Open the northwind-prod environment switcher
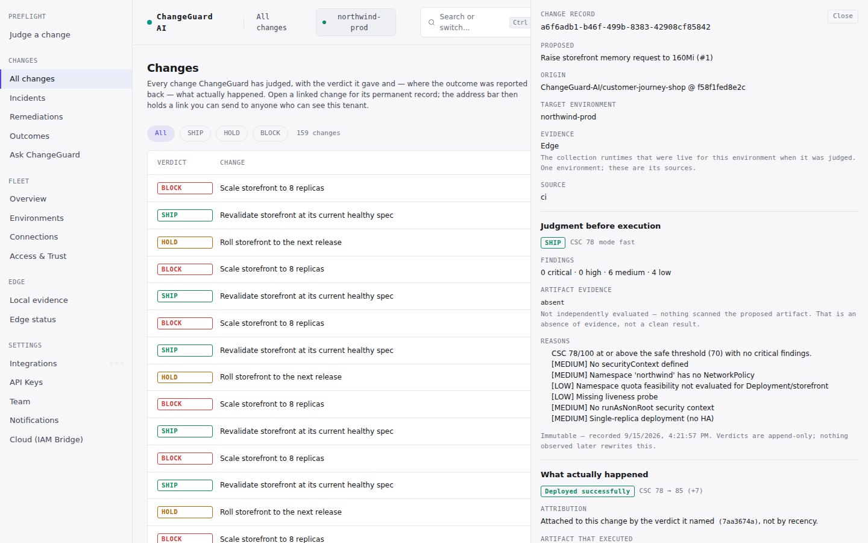 [x=356, y=22]
